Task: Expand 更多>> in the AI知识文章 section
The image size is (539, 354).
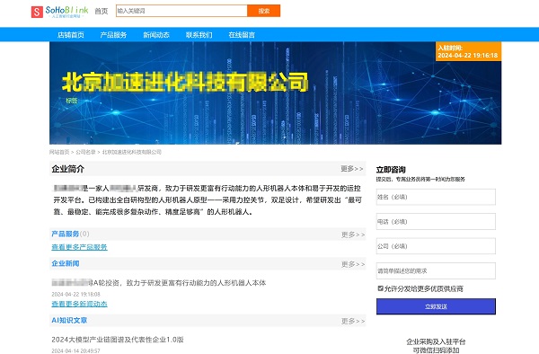Action: tap(353, 321)
